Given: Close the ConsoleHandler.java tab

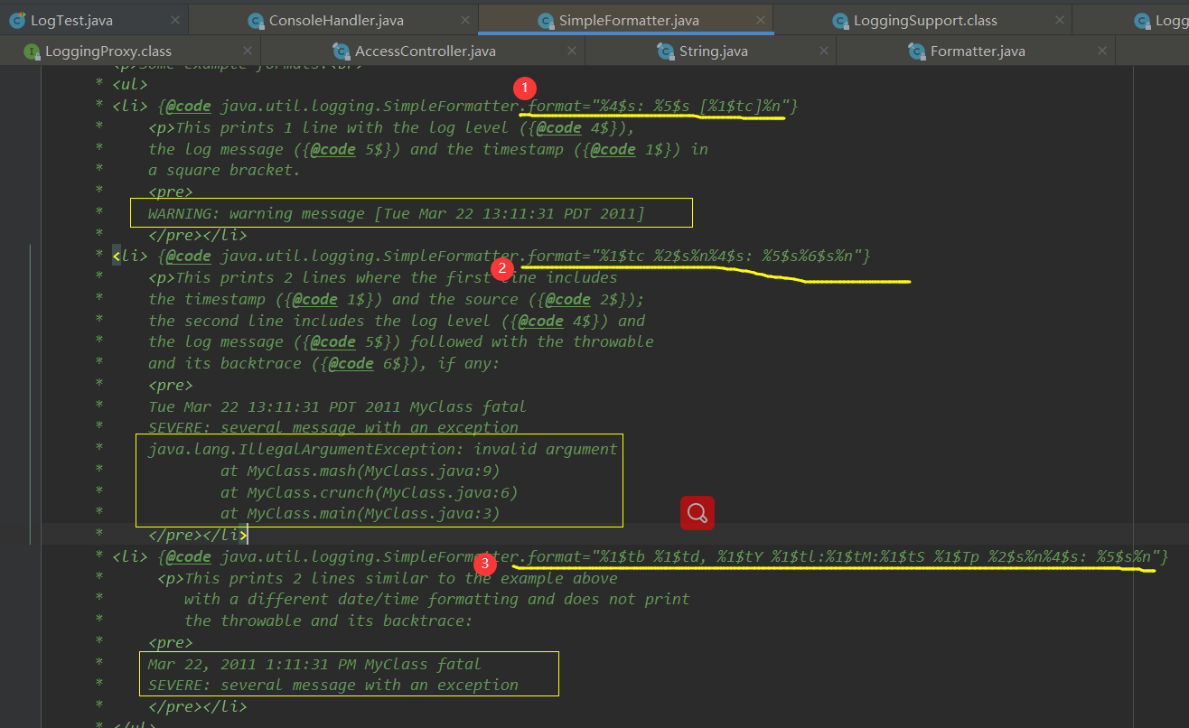Looking at the screenshot, I should 465,20.
